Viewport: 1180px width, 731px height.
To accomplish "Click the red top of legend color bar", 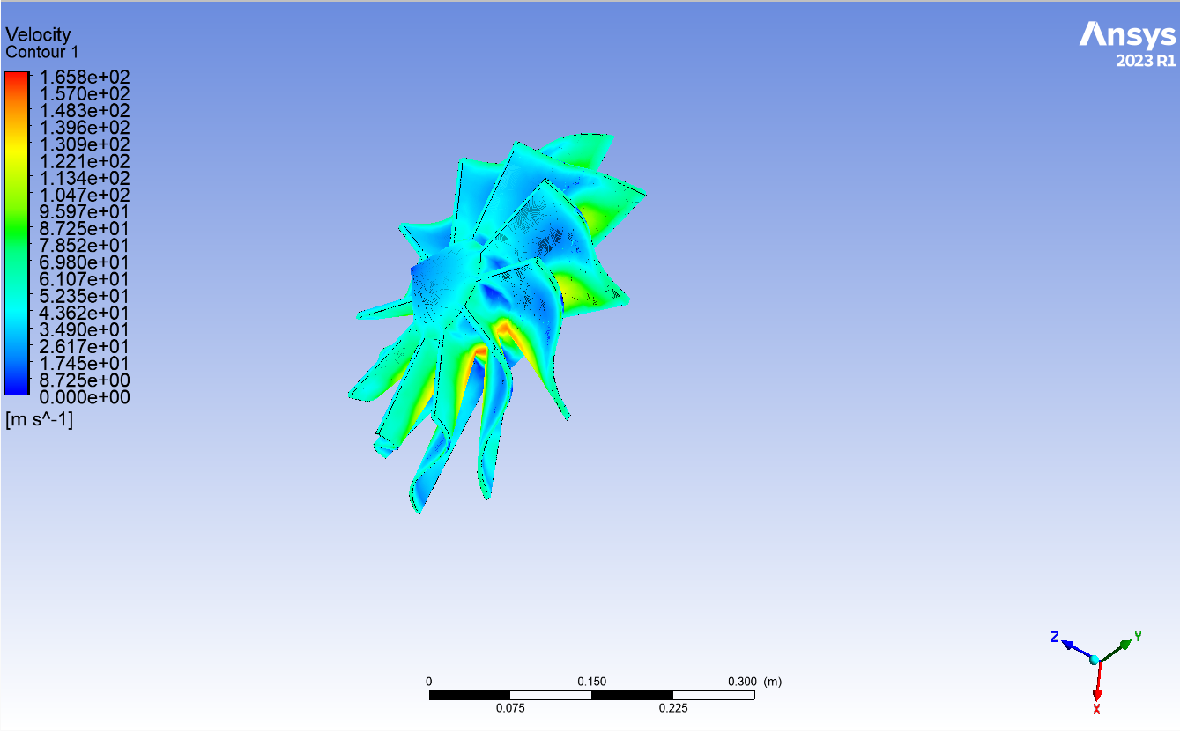I will click(x=17, y=79).
